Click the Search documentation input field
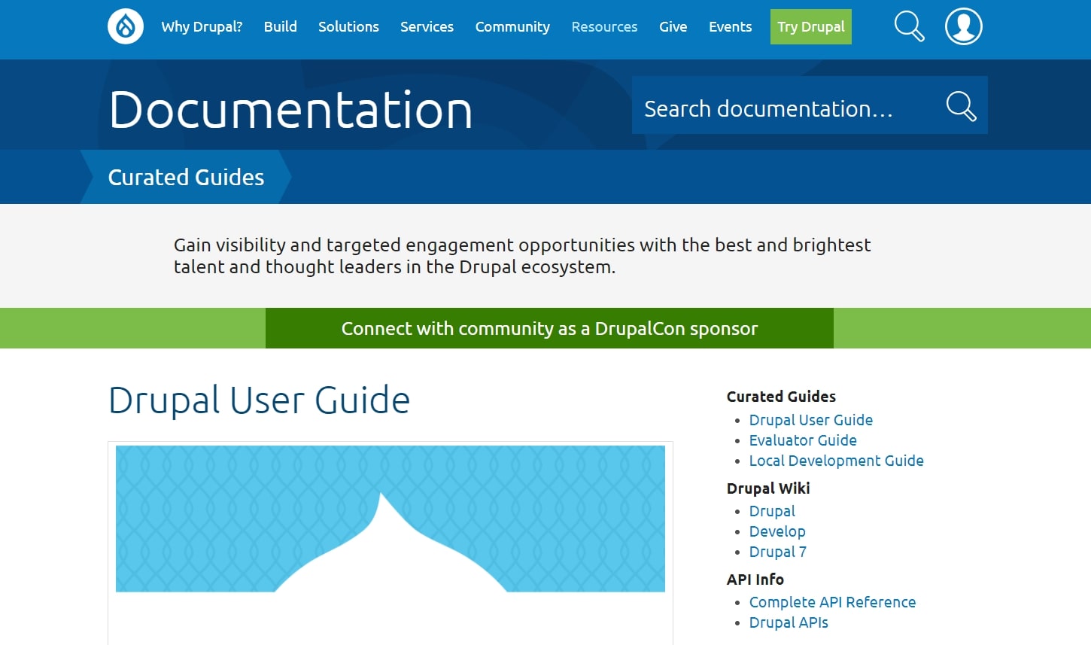 click(783, 106)
